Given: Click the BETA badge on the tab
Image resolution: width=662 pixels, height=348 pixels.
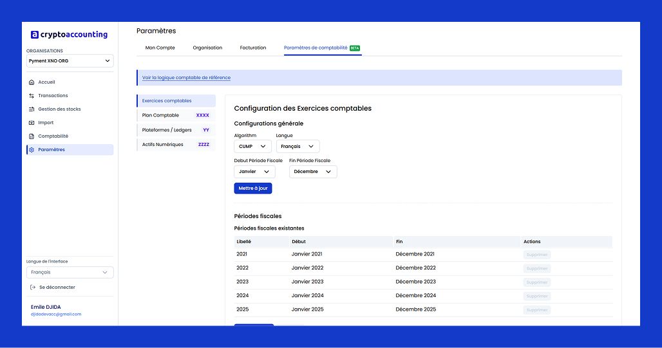Looking at the screenshot, I should [355, 48].
